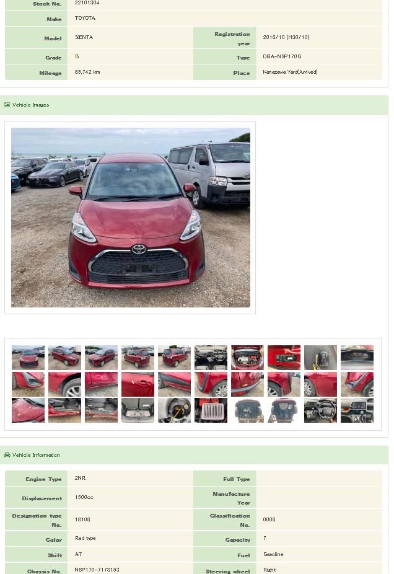Select the first front-view thumbnail
Image resolution: width=394 pixels, height=574 pixels.
pos(28,357)
